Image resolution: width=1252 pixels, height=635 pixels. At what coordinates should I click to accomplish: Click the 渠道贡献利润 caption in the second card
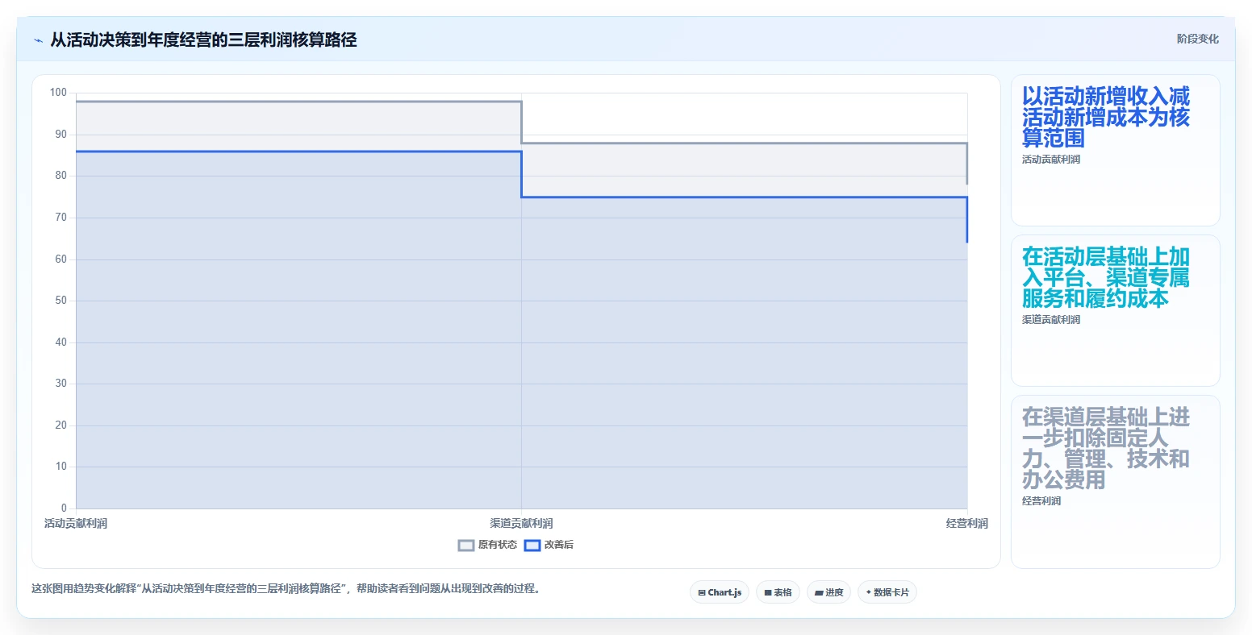coord(1051,320)
